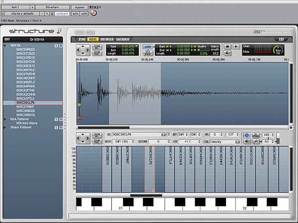
Task: Click the Zoom Sel button in wave editor
Action: click(97, 47)
